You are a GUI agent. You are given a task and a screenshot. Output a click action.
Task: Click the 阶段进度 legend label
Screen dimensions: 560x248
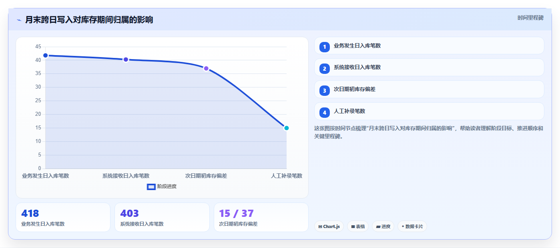(x=167, y=186)
